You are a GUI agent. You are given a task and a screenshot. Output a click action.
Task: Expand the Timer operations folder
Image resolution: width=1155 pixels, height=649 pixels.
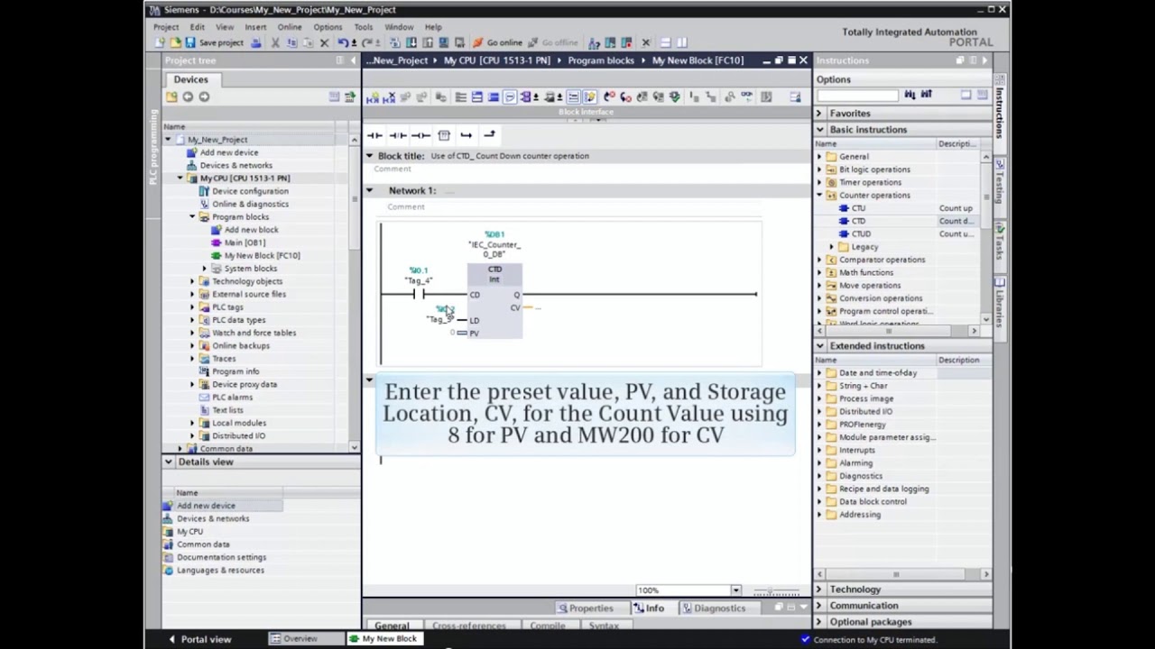click(820, 183)
